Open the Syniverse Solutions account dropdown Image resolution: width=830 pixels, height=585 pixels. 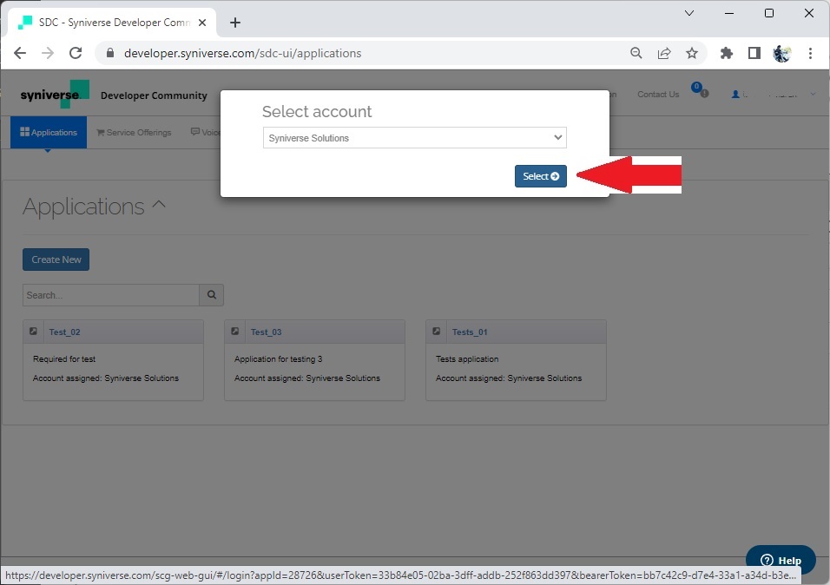click(x=414, y=138)
